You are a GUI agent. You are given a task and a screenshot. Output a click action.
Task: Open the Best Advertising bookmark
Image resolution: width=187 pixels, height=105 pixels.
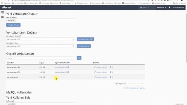[159, 3]
